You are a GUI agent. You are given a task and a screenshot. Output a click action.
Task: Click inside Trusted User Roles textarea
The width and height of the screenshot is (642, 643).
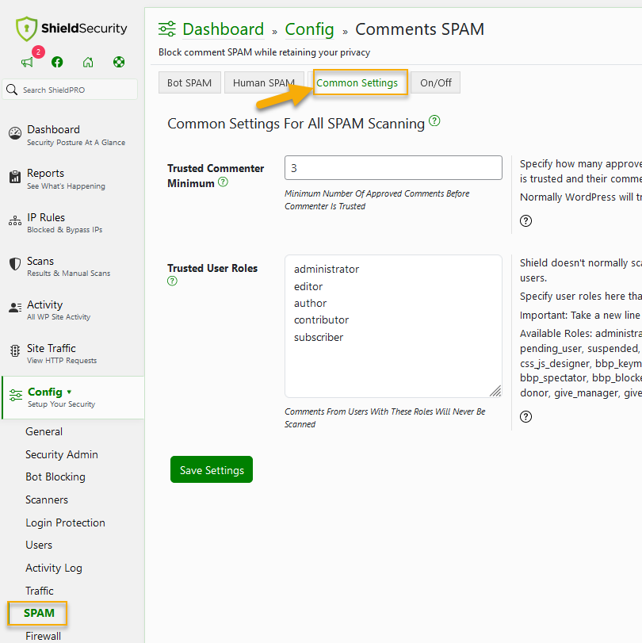pyautogui.click(x=393, y=327)
